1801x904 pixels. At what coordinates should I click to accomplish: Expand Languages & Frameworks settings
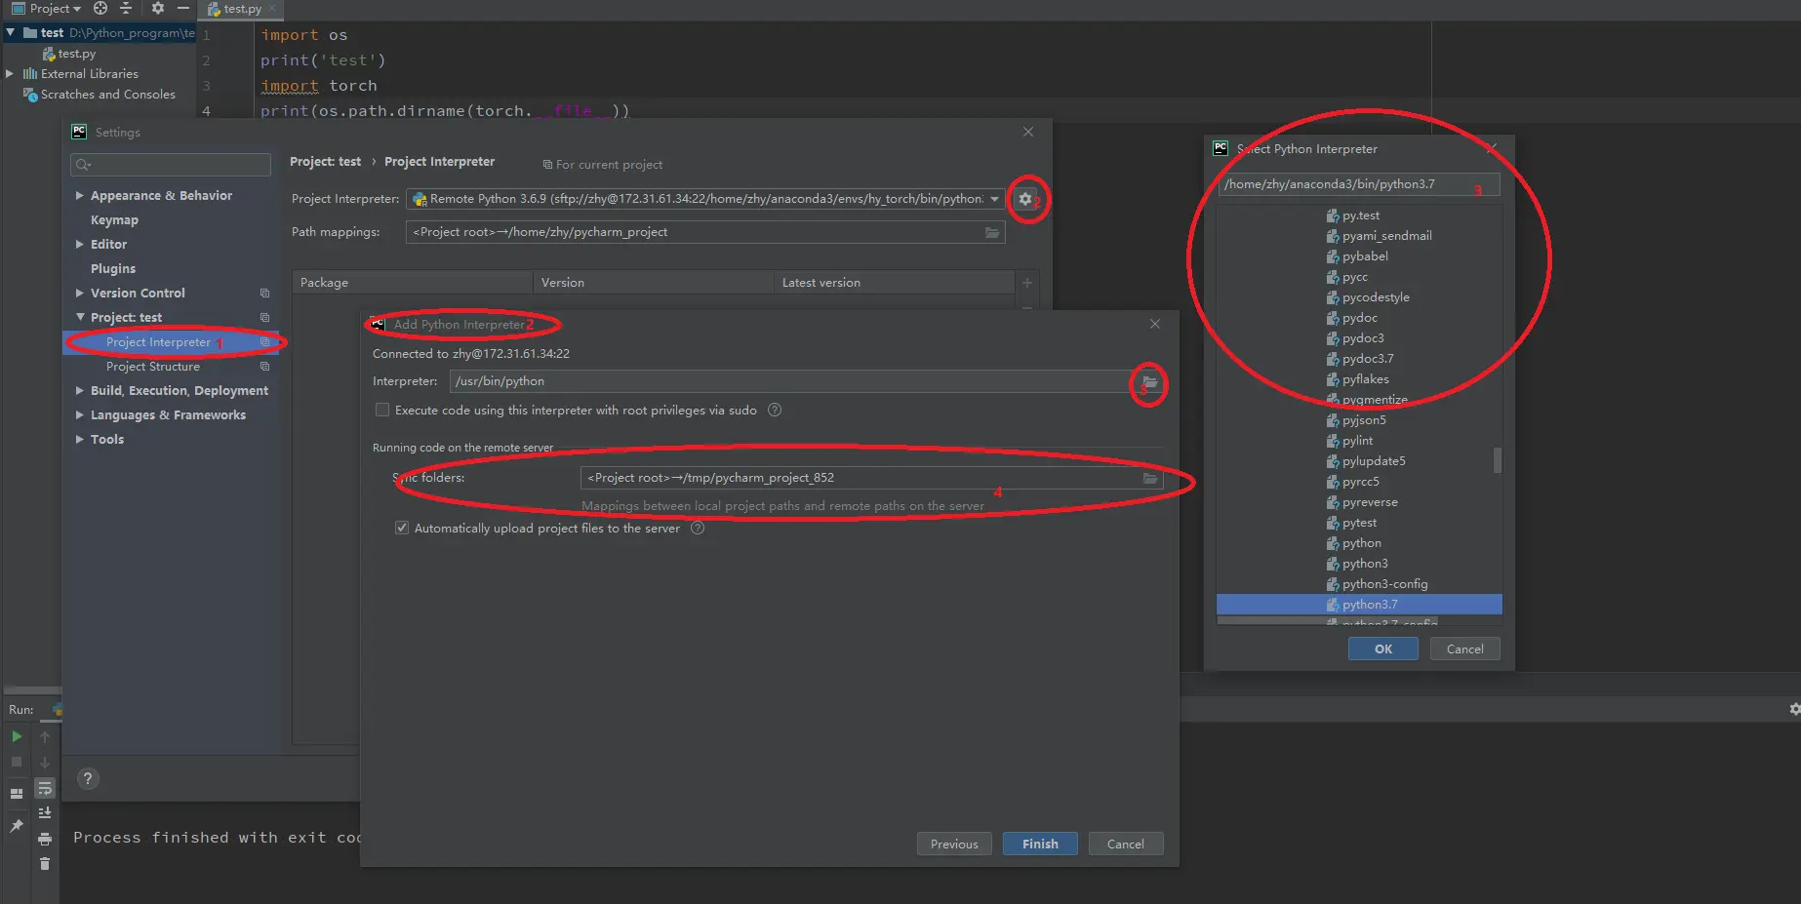point(80,415)
